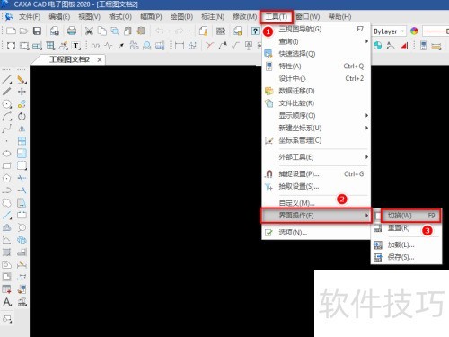
Task: Open the 帮助(H) menu
Action: 339,17
